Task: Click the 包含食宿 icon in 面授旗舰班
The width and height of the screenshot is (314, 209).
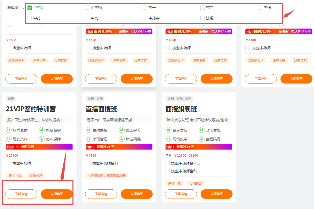Action: [168, 130]
